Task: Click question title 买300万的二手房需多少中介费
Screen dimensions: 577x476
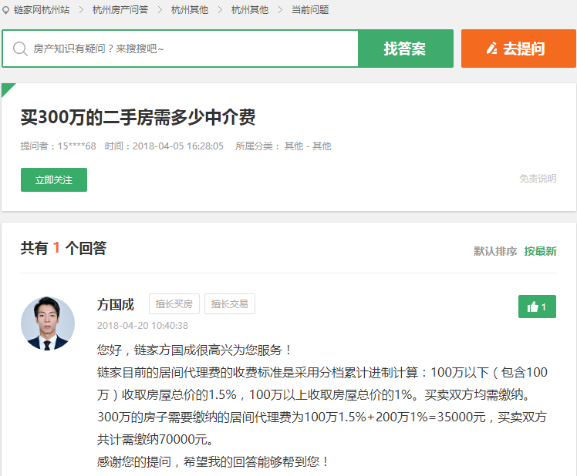Action: 138,118
